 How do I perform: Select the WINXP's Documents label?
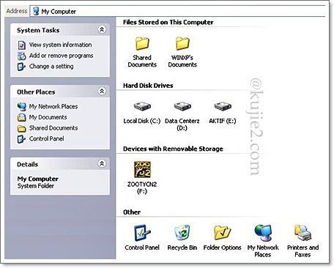coord(182,61)
